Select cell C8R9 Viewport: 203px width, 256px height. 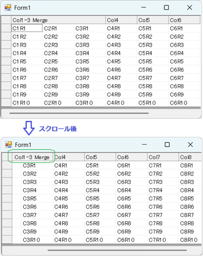tap(190, 231)
